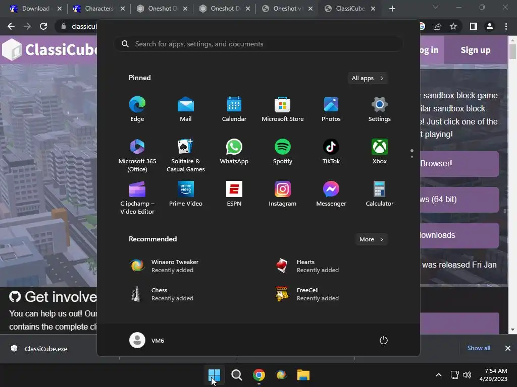Open taskbar Search icon

click(236, 375)
